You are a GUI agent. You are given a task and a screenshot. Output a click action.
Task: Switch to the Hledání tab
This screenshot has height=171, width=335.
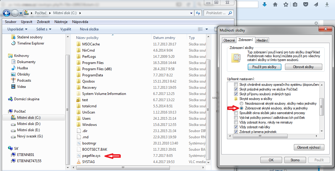pyautogui.click(x=262, y=40)
